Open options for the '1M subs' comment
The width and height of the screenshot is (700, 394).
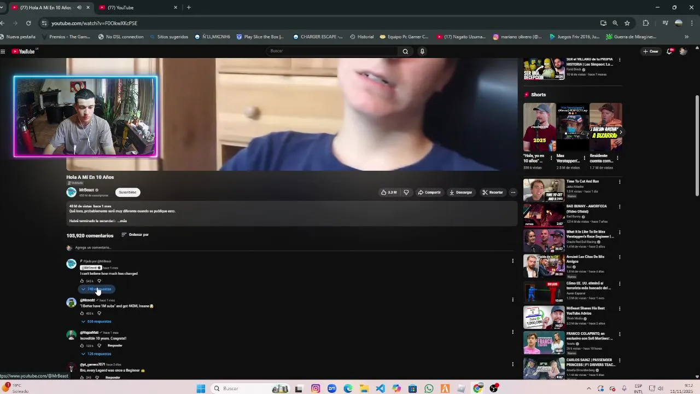[x=512, y=299]
